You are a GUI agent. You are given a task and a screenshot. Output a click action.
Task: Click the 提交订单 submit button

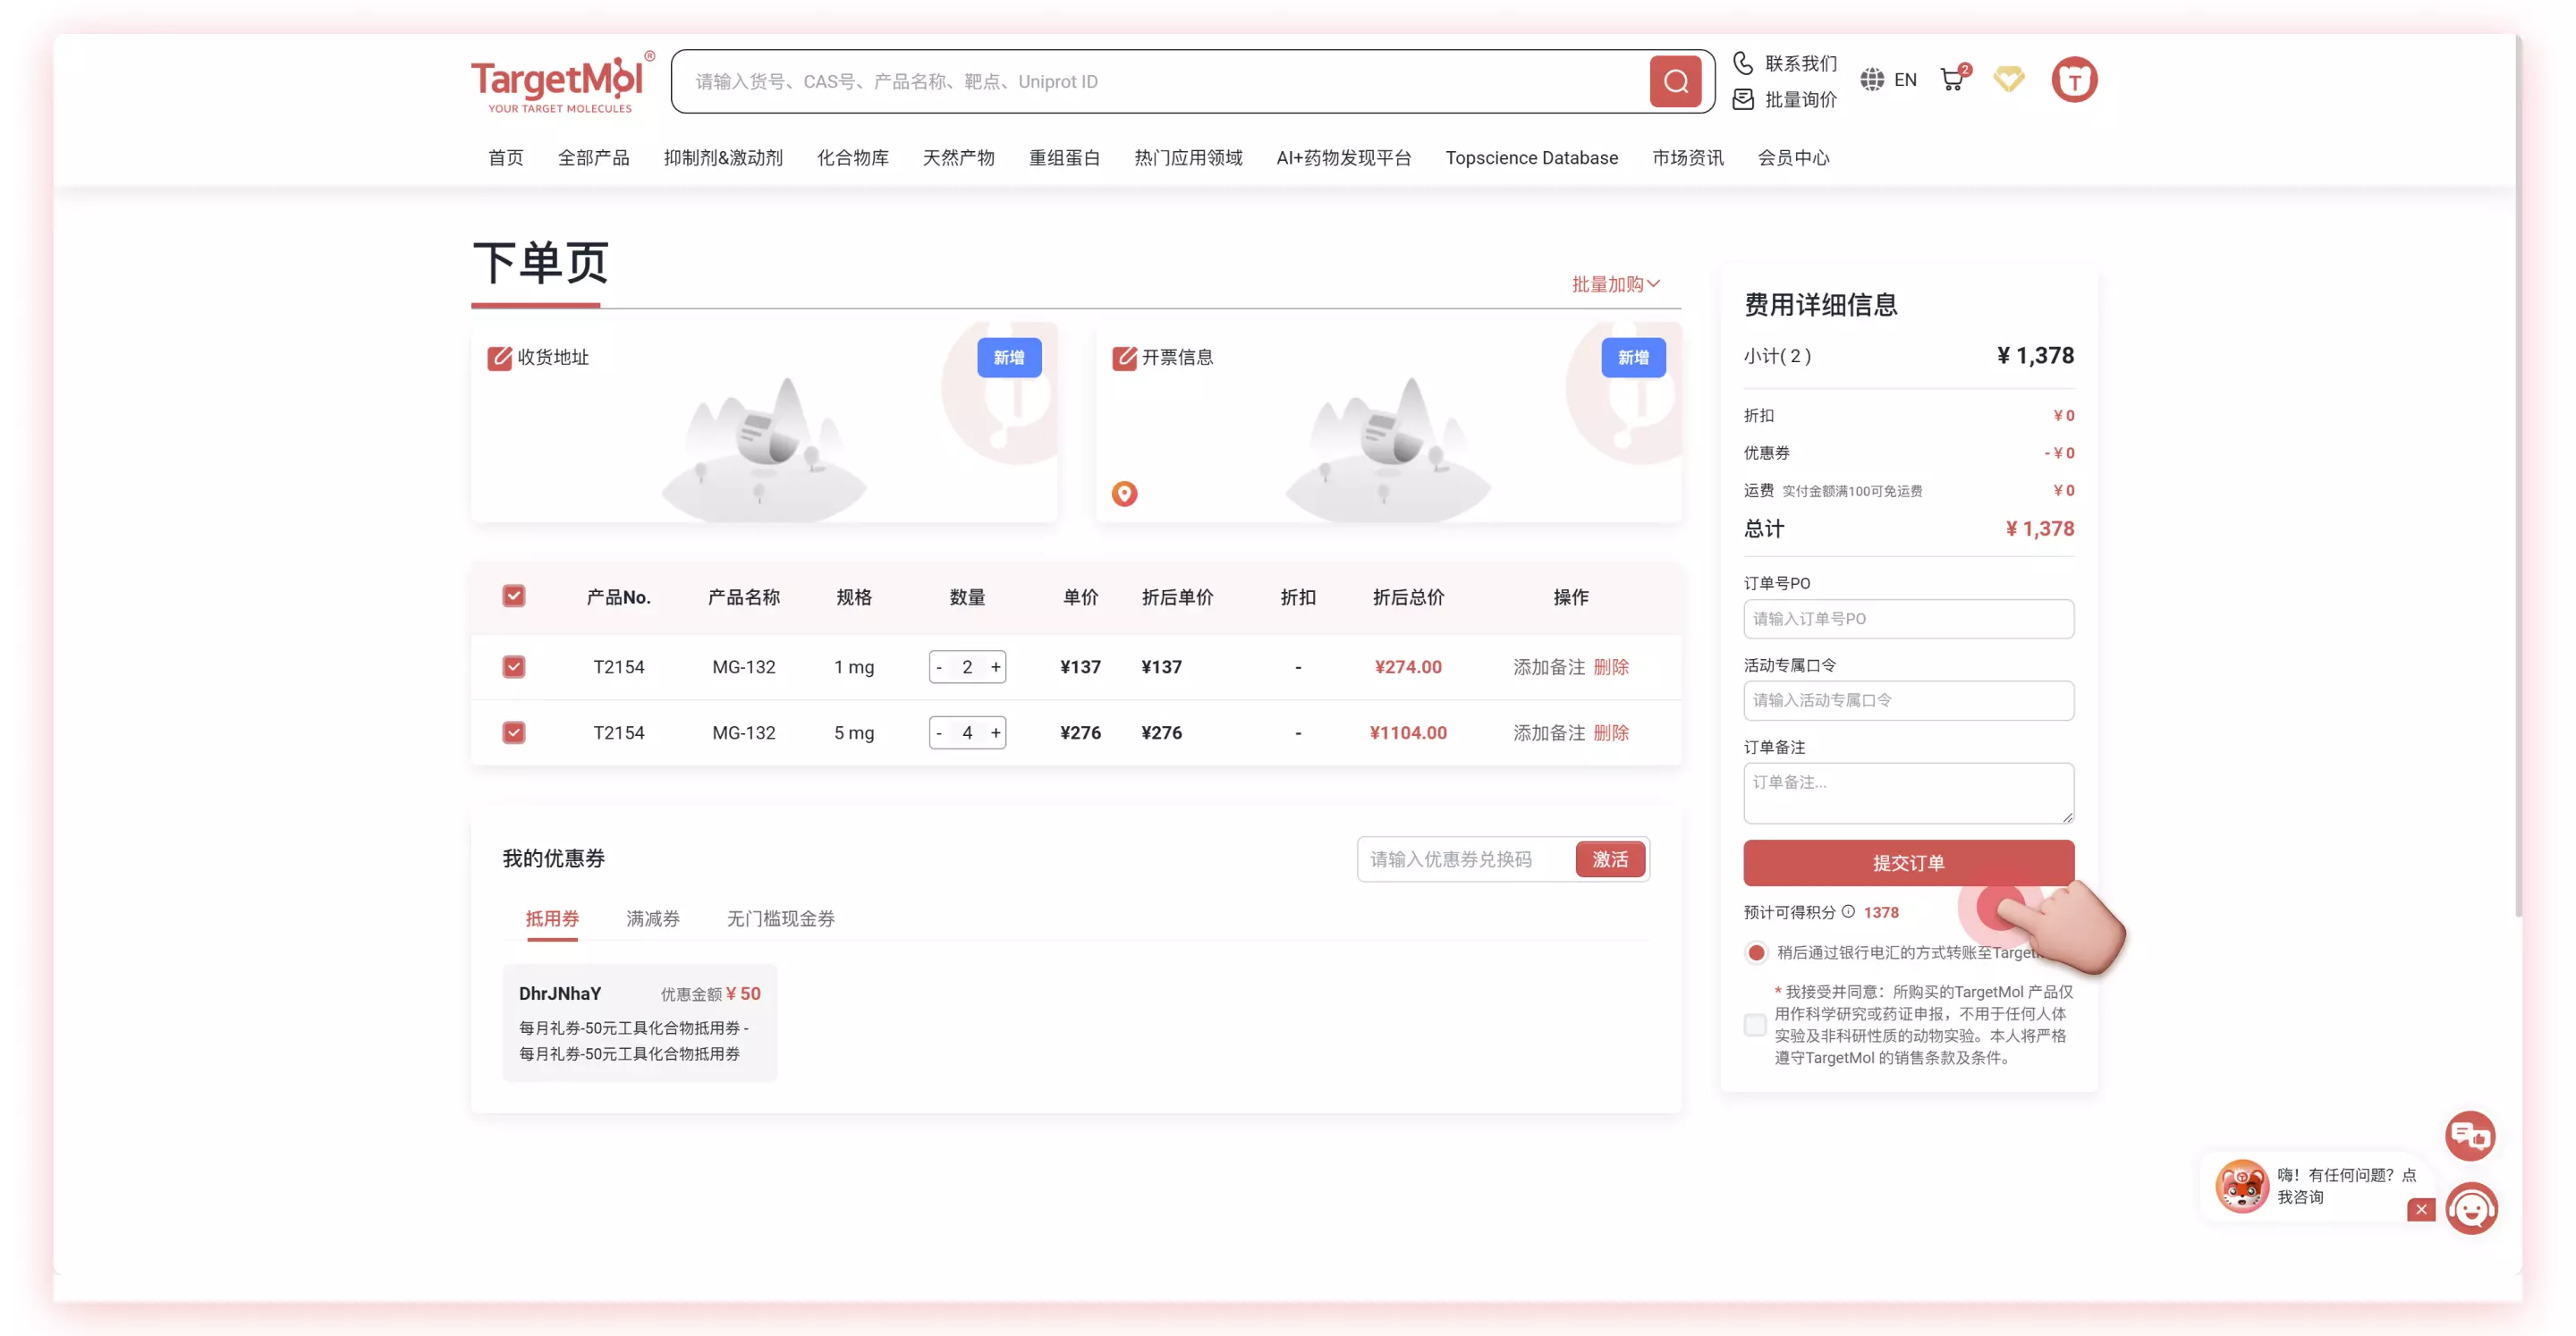click(1907, 862)
